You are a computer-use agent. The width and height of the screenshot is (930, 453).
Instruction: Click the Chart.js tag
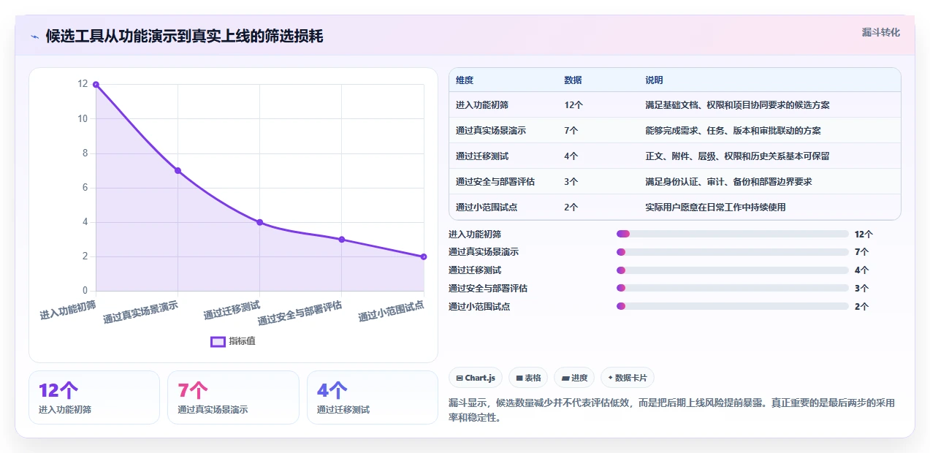476,378
